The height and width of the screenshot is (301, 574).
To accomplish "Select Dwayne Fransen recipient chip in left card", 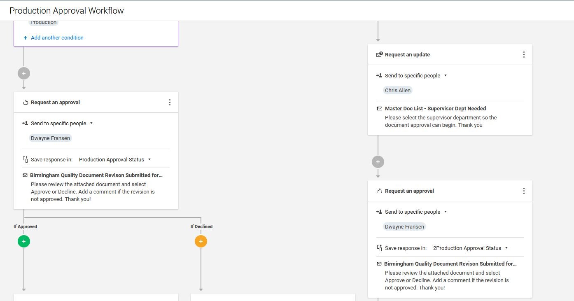I will coord(50,138).
